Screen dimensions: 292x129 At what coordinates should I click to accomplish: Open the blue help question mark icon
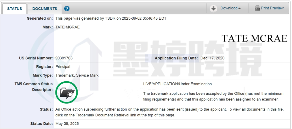tap(67, 9)
